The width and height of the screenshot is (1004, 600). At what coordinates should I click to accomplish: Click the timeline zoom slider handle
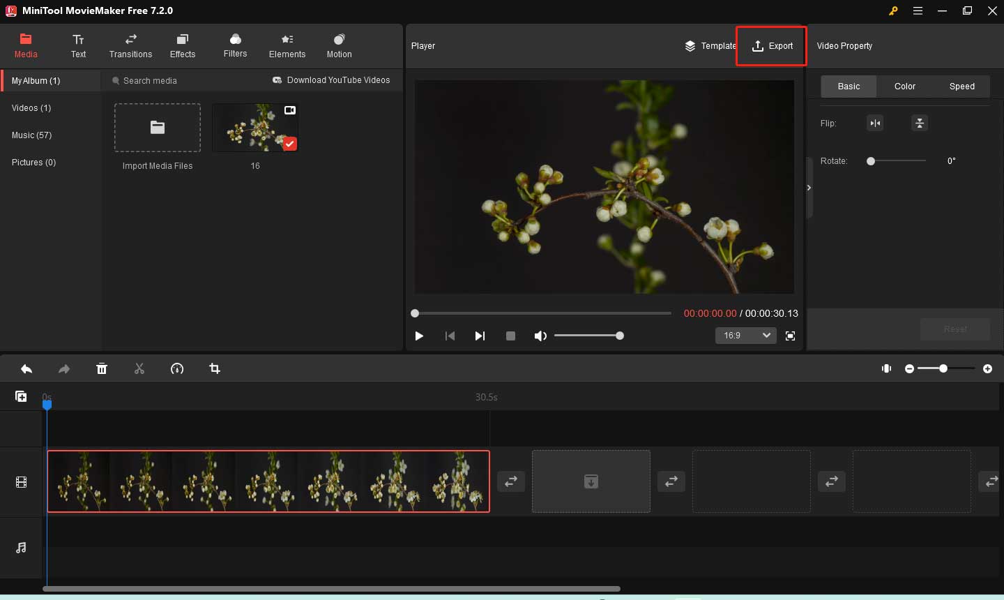(x=943, y=368)
